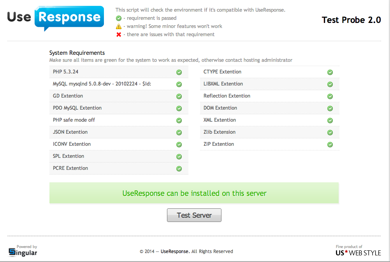390x262 pixels.
Task: Click the check icon next to CTYPE Extention
Action: click(x=330, y=72)
